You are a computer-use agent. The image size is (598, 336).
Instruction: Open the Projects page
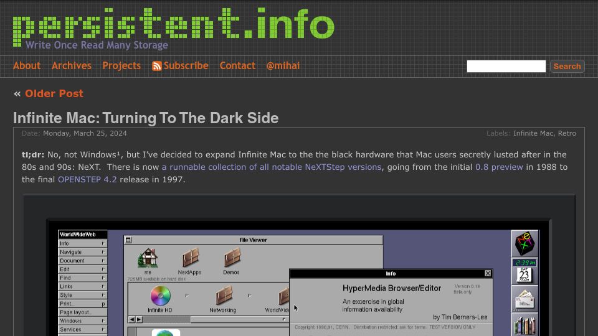click(x=121, y=66)
